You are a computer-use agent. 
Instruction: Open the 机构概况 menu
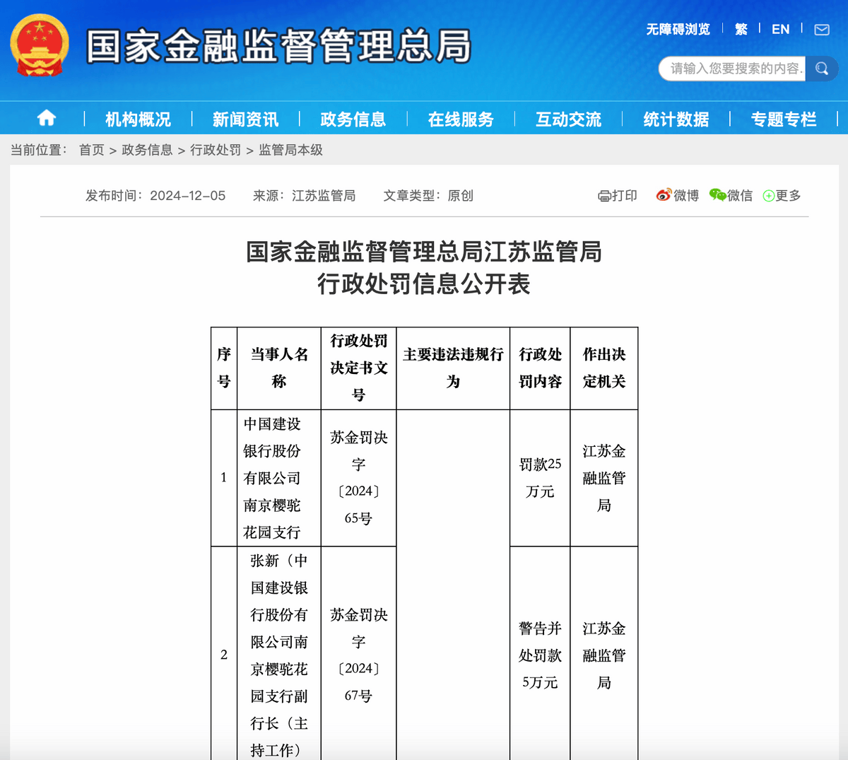tap(138, 119)
